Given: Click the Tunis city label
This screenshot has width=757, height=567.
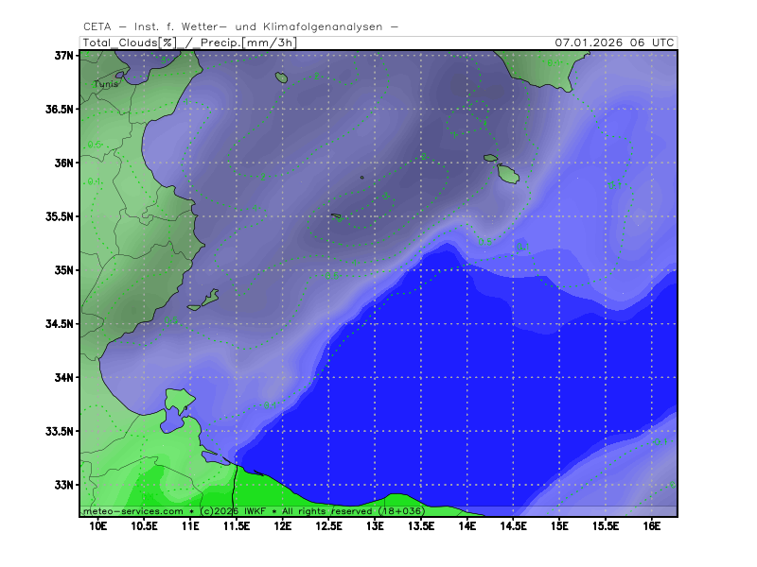Looking at the screenshot, I should [x=106, y=84].
